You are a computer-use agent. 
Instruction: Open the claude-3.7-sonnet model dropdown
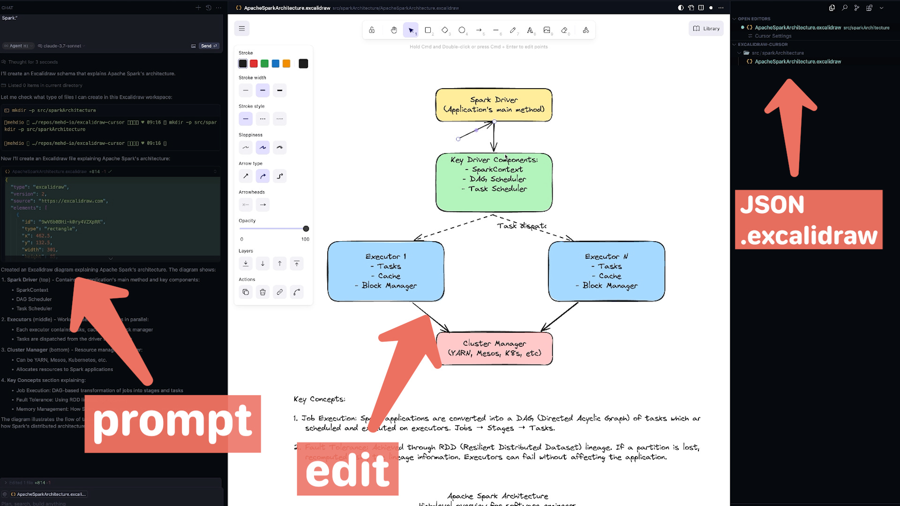click(60, 46)
